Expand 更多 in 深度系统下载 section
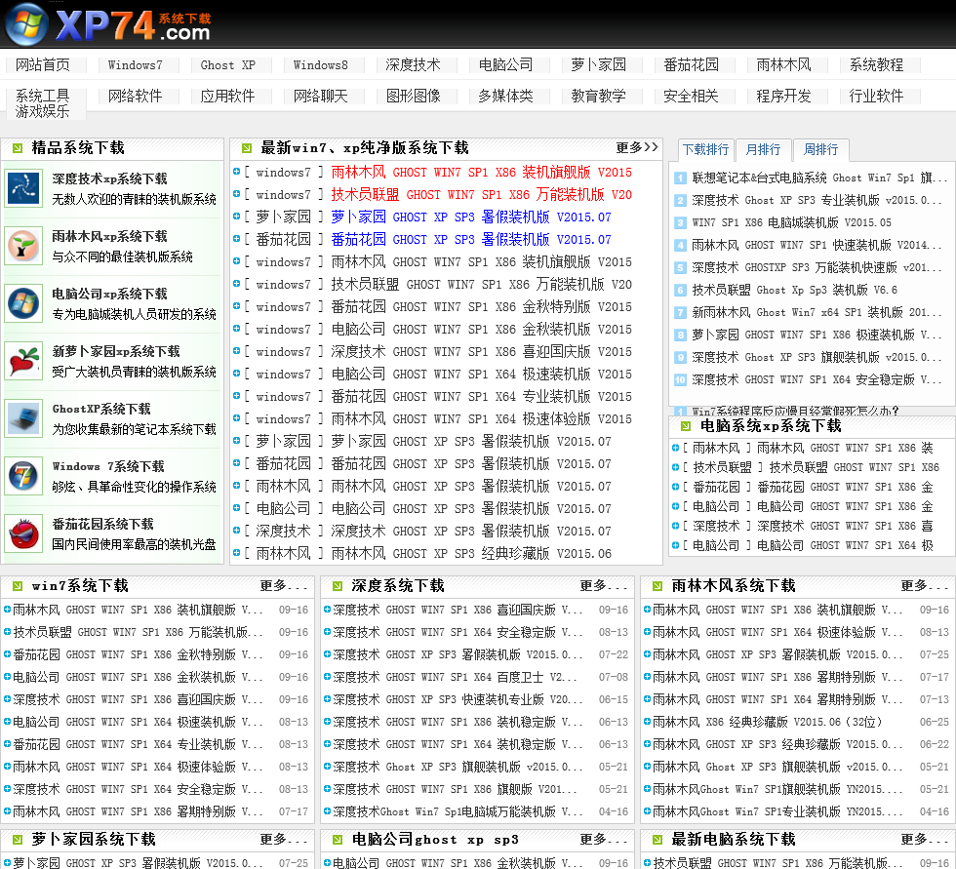 (x=604, y=586)
